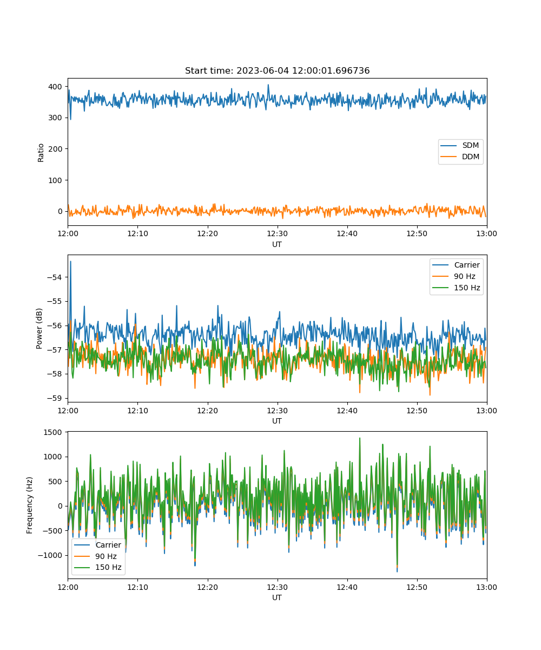Click the UT axis label under the Frequency plot
The width and height of the screenshot is (541, 650).
point(277,597)
